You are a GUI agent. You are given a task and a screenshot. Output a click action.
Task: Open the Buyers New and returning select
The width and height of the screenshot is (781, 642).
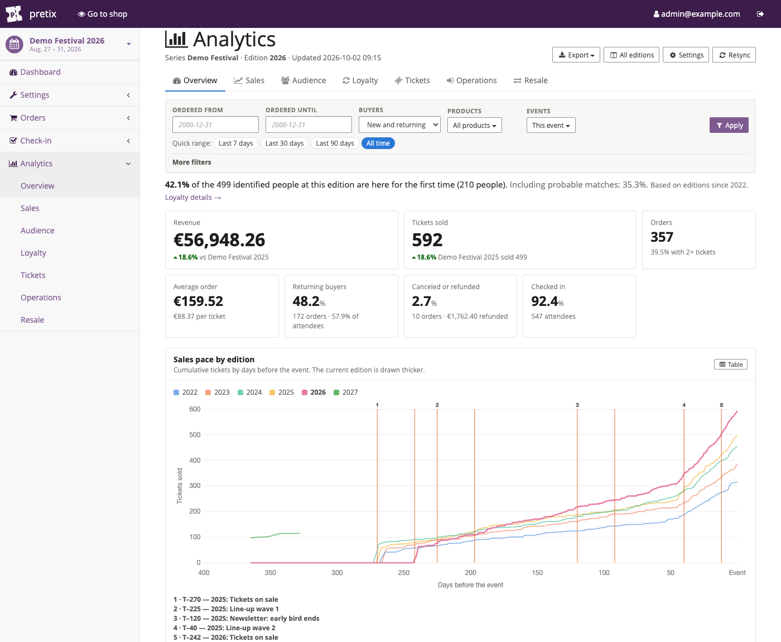pos(399,125)
